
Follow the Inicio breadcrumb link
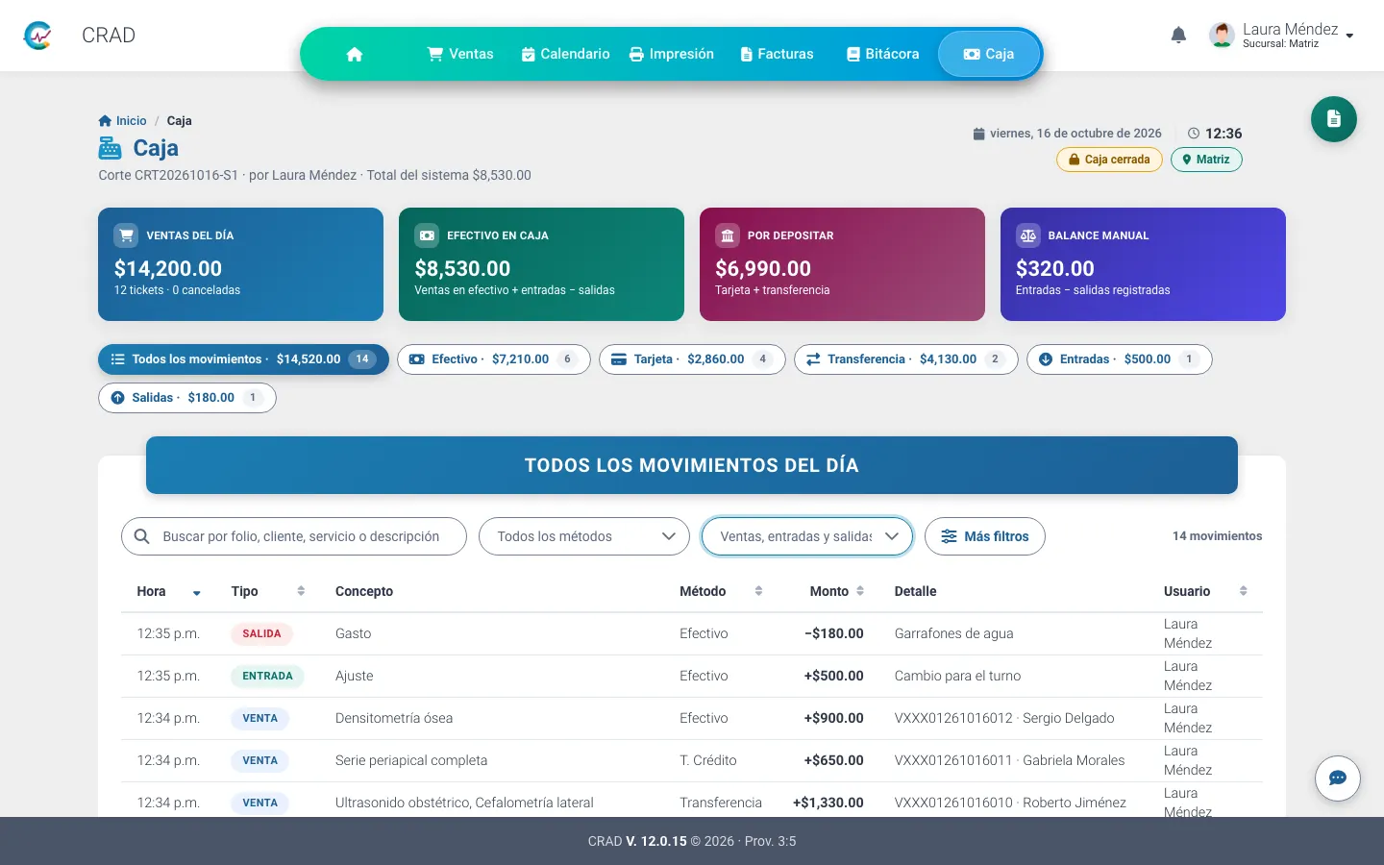pos(123,121)
